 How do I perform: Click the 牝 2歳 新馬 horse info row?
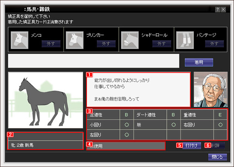point(46,145)
